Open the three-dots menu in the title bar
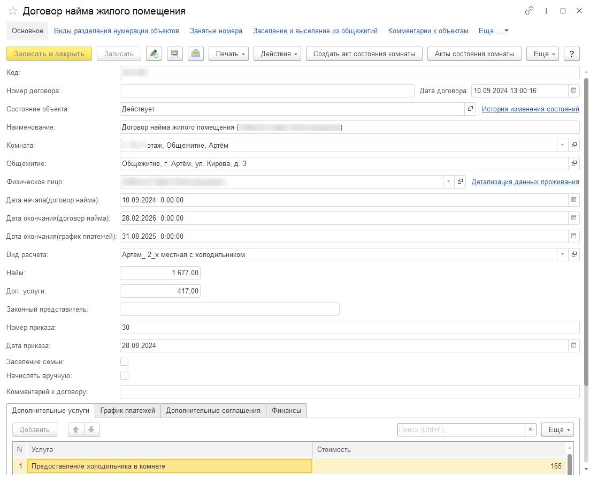 [x=546, y=11]
